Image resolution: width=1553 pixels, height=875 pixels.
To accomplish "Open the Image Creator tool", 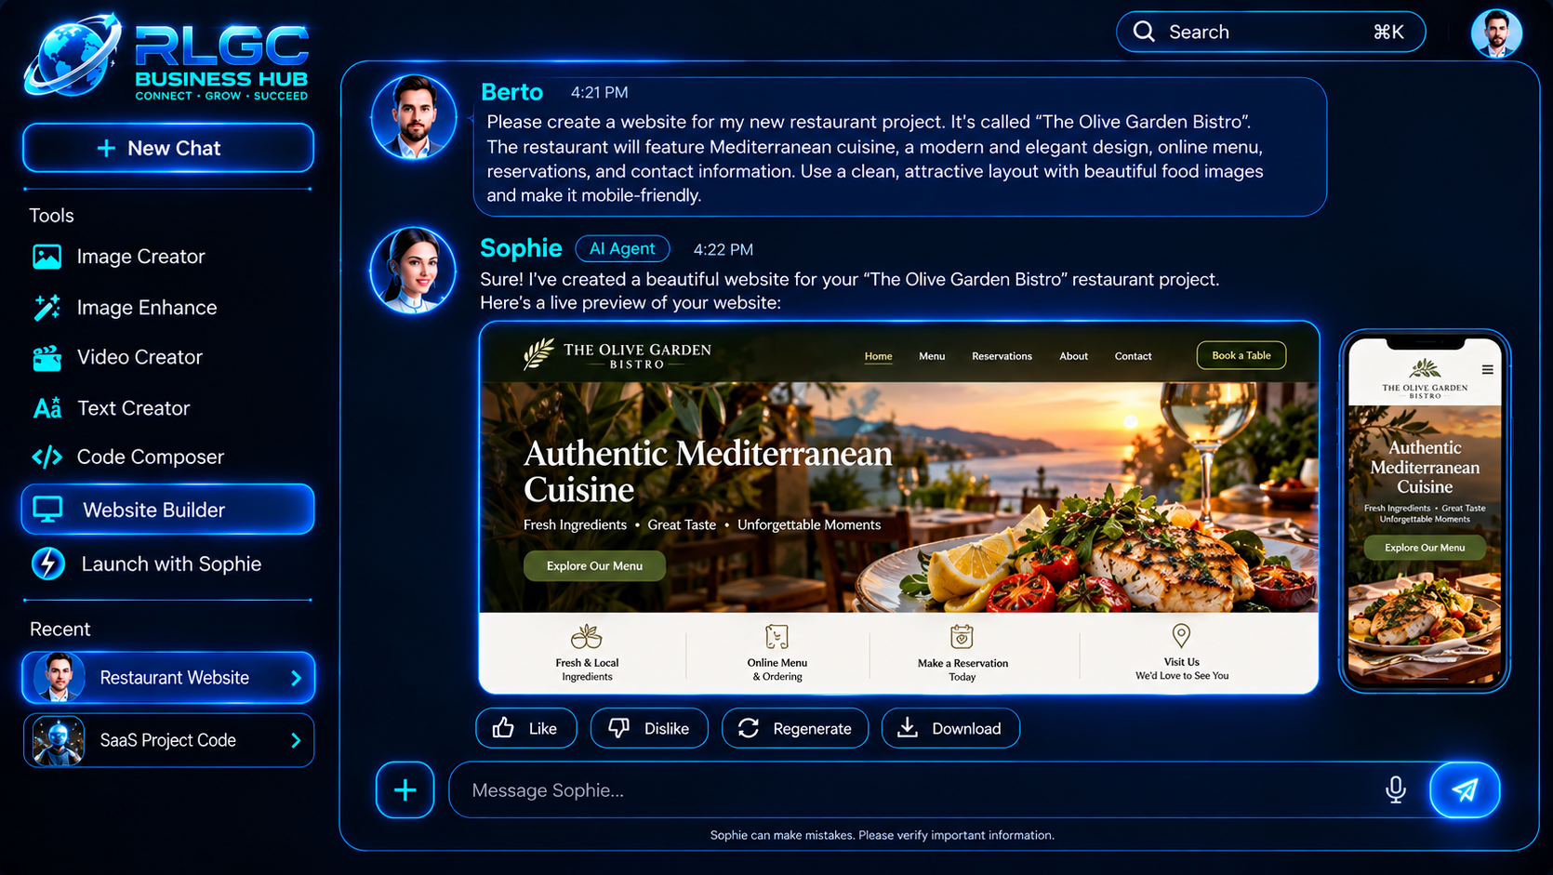I will (x=118, y=257).
